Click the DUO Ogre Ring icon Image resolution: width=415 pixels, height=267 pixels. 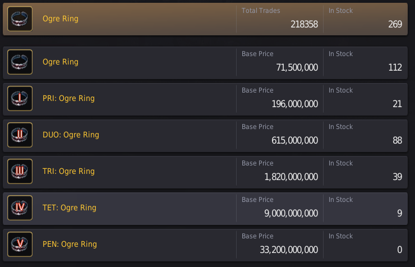pos(20,135)
